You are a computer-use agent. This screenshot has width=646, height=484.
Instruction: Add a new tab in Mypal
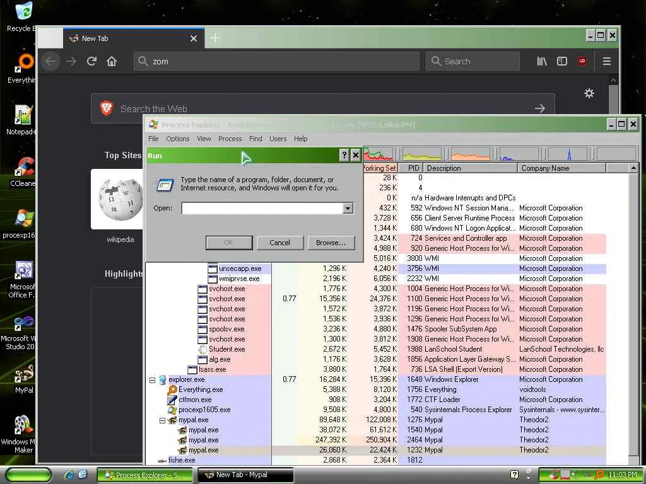[214, 38]
